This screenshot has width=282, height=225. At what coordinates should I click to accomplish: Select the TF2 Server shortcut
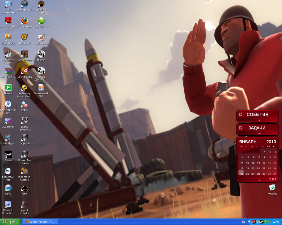24,39
